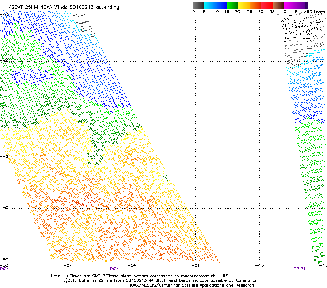Image resolution: width=327 pixels, height=288 pixels.
Task: Click the brown 35-40 knots legend segment
Action: 278,5
